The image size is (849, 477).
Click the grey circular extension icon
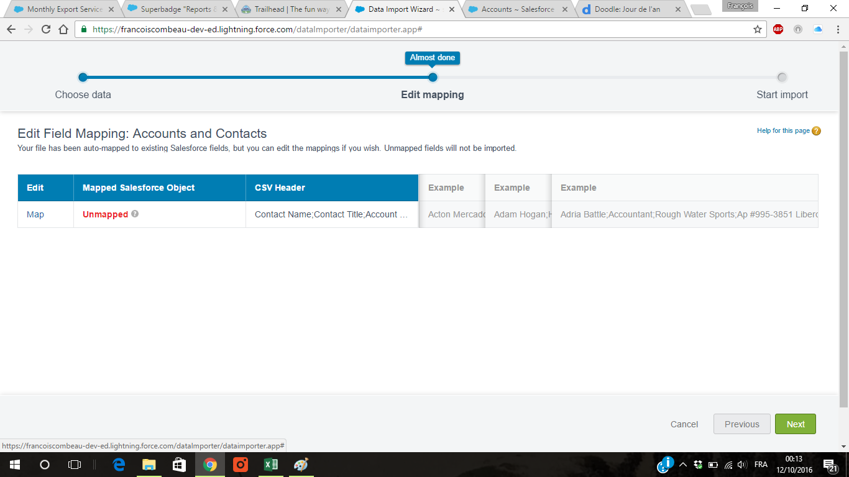(x=798, y=29)
